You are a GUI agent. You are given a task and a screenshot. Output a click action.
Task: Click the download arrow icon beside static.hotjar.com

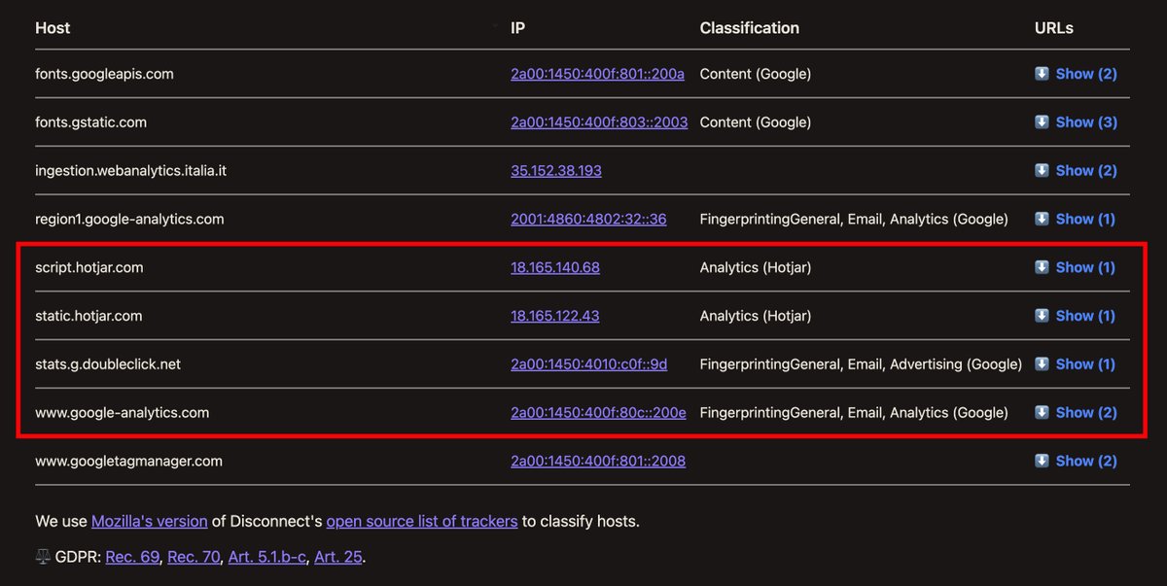click(x=1042, y=315)
